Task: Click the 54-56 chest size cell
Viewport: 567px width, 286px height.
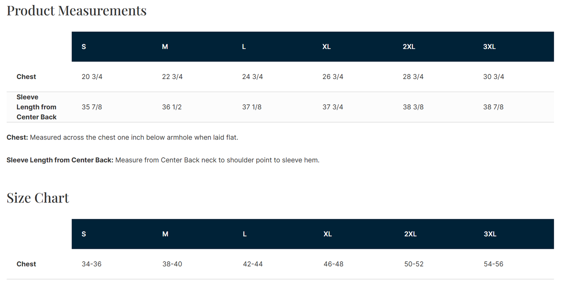Action: [493, 264]
